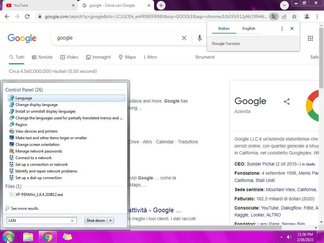The height and width of the screenshot is (243, 324).
Task: Click the Chrome icon in the taskbar
Action: (48, 237)
